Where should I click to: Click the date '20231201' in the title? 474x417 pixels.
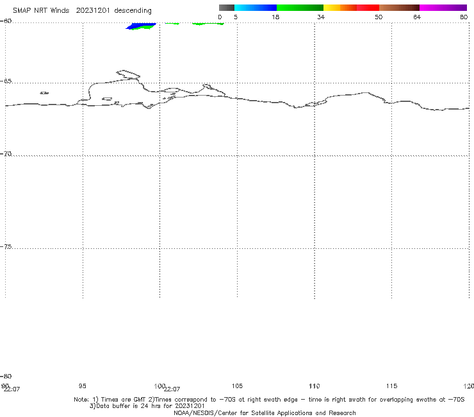(x=93, y=10)
